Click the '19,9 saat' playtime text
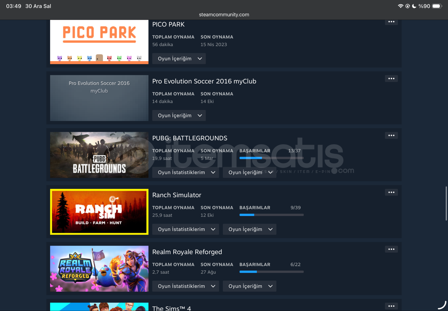The image size is (448, 311). click(162, 158)
